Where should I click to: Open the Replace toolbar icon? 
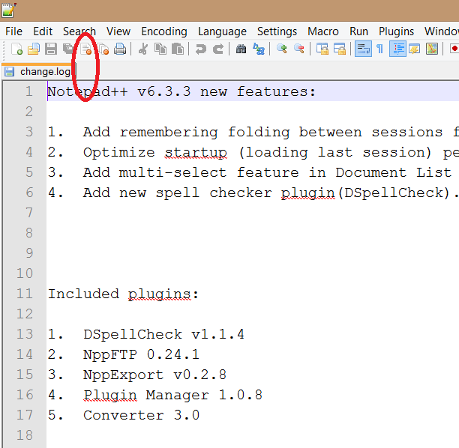pos(259,49)
